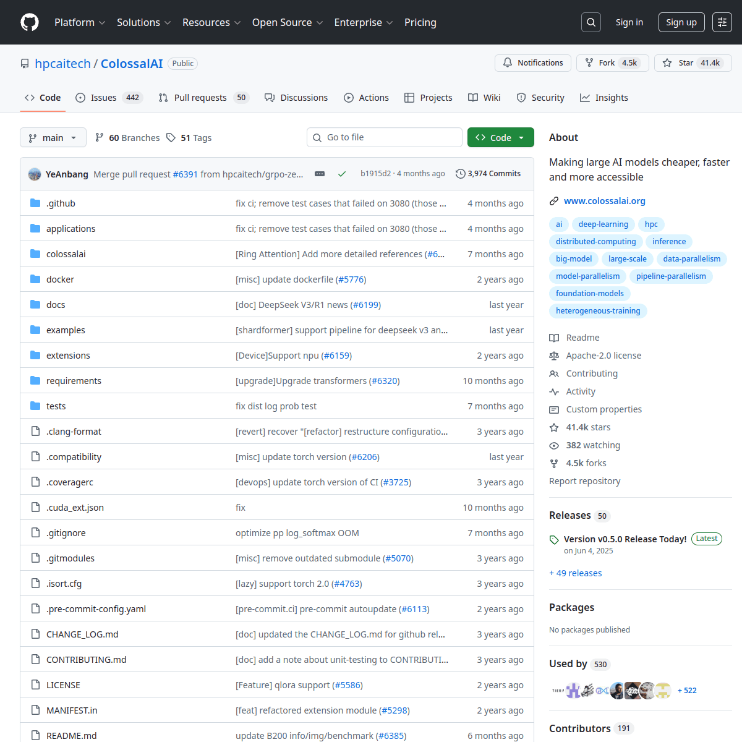Open pull request #6391 link
The height and width of the screenshot is (742, 742).
185,174
